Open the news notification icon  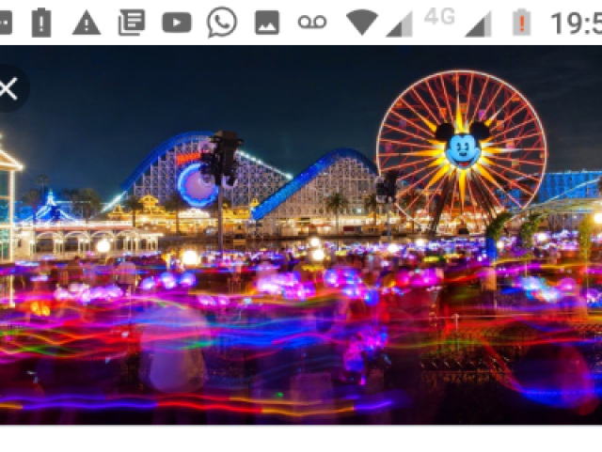pos(132,23)
